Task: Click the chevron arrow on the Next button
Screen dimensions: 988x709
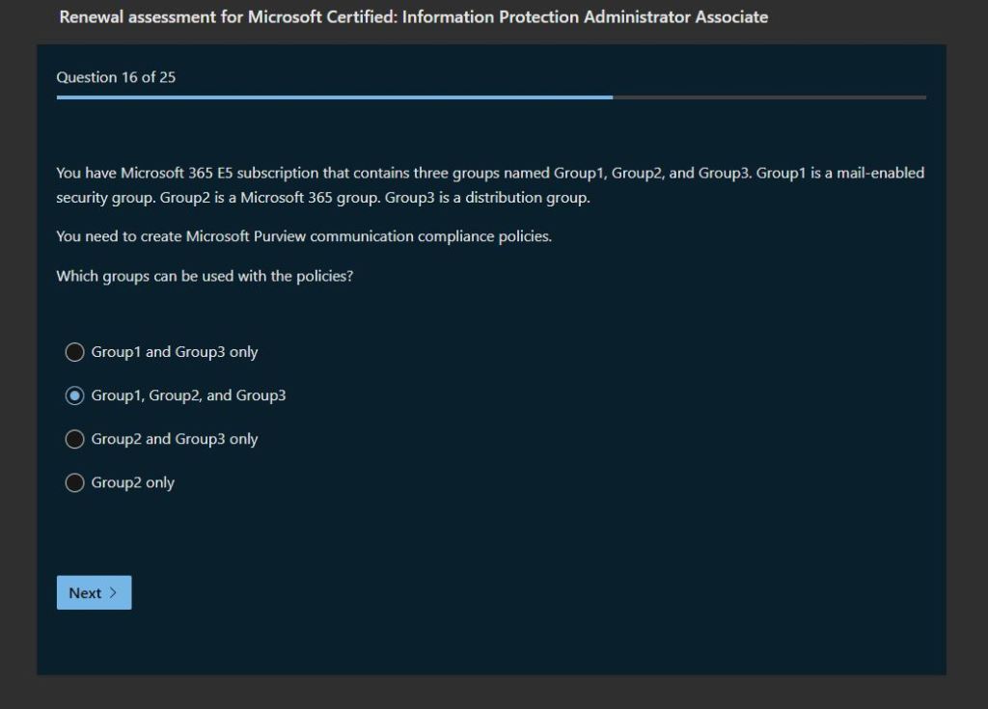Action: (113, 593)
